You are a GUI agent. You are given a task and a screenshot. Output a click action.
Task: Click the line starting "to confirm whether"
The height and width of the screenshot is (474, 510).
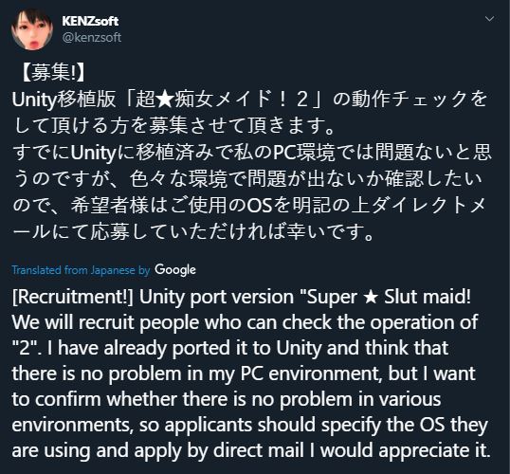point(227,399)
